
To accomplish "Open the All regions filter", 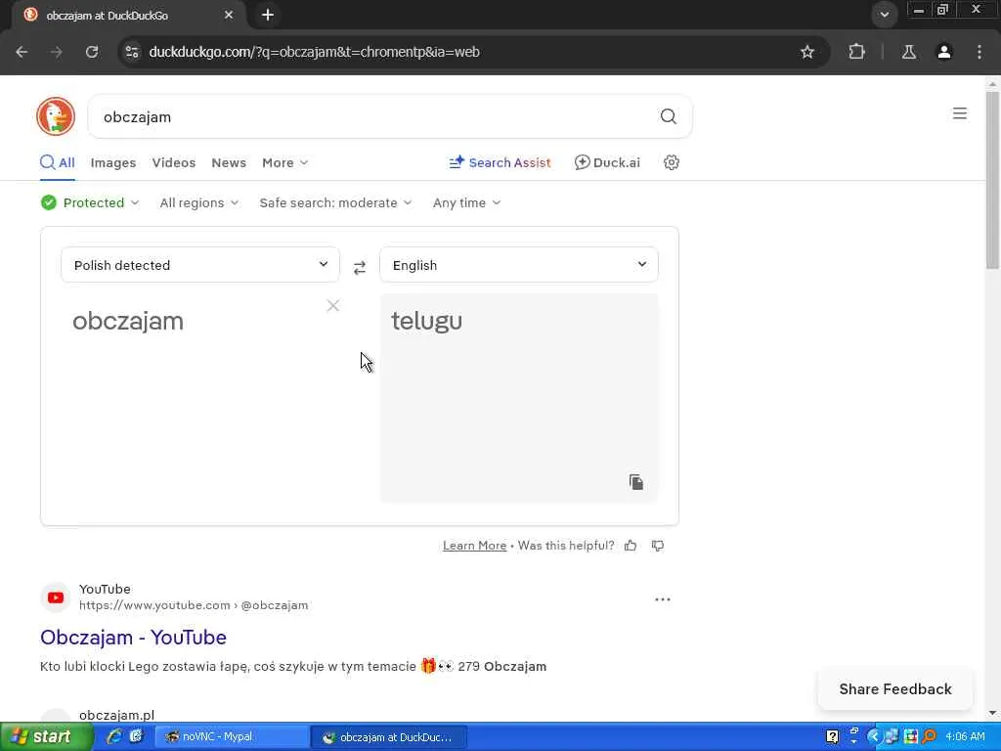I will point(199,202).
